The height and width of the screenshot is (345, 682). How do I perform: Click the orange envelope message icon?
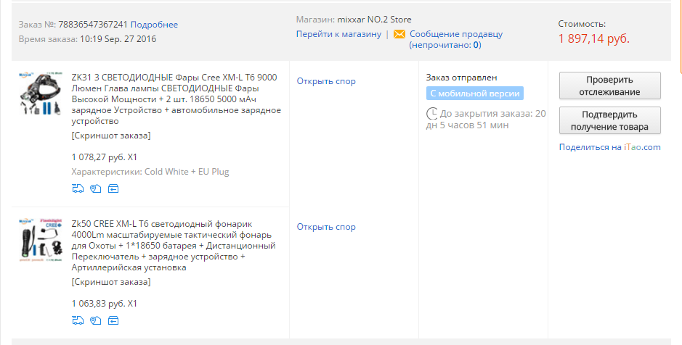[x=399, y=34]
